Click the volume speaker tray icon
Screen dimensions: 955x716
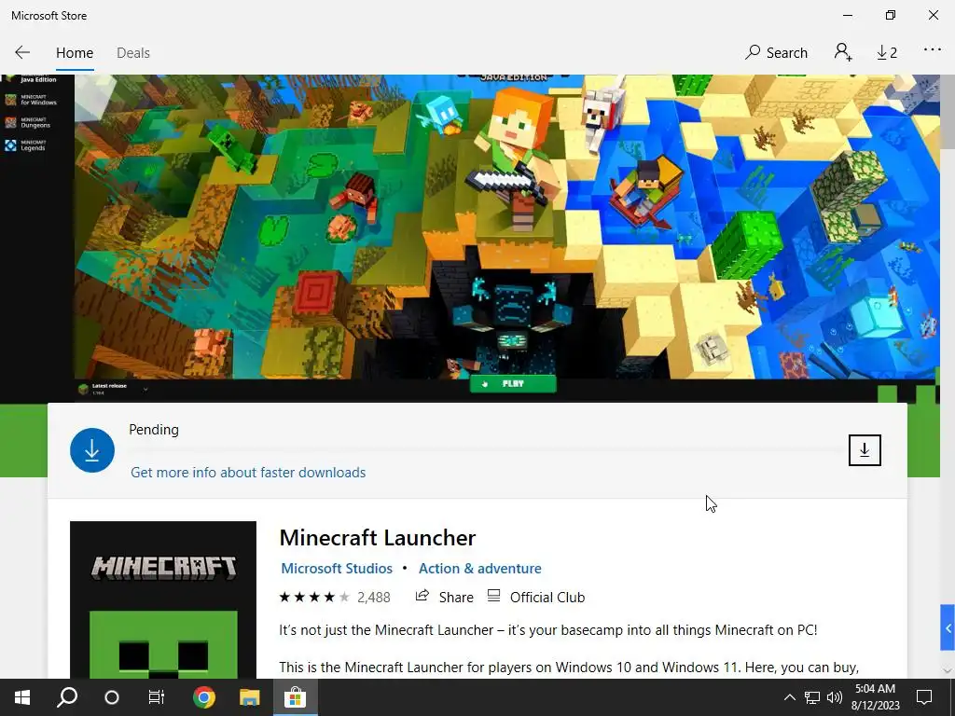[835, 697]
